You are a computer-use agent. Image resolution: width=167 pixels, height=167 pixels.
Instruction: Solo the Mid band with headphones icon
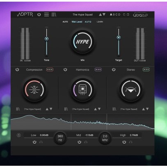[86, 142]
